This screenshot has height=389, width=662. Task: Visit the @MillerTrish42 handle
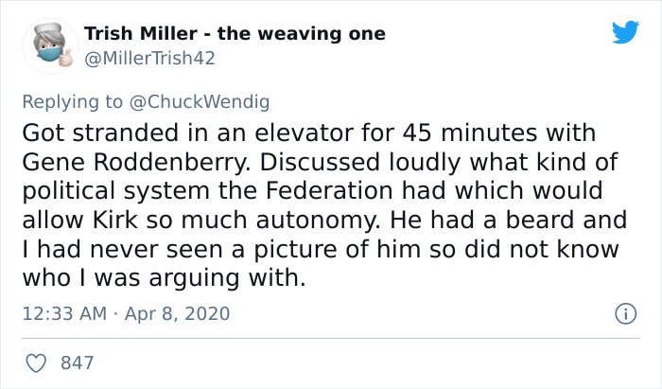pyautogui.click(x=149, y=59)
